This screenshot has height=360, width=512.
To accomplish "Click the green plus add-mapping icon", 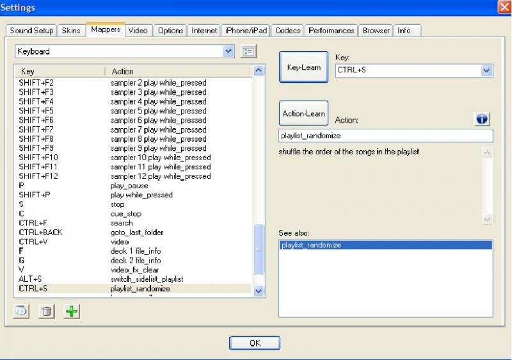I will pos(72,311).
